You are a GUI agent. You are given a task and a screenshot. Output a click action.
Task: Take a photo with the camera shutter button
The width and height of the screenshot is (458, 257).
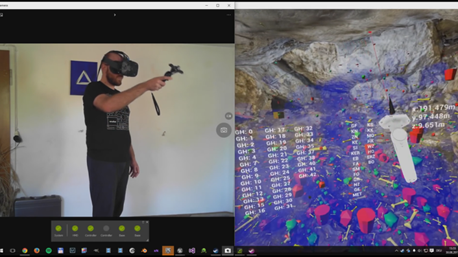(x=224, y=130)
